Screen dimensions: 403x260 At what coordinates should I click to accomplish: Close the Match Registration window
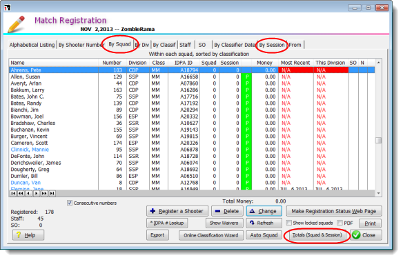366,235
